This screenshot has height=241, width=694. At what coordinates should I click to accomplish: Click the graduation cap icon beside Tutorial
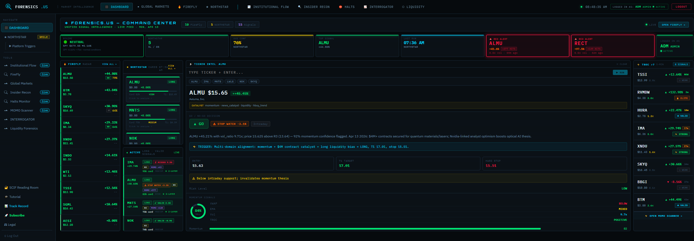[x=6, y=197]
